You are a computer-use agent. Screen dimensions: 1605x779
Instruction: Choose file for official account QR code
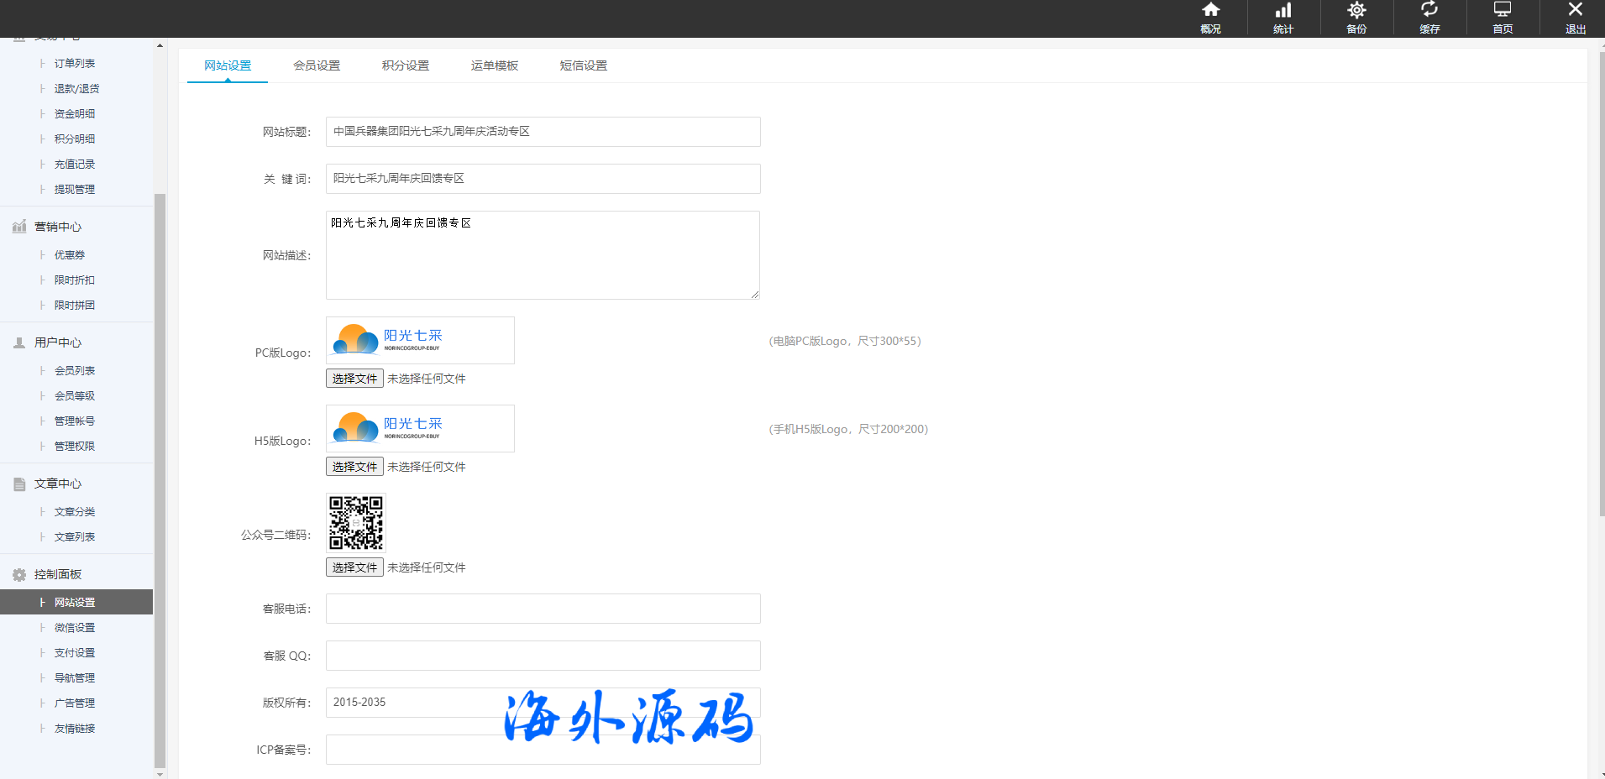click(354, 567)
